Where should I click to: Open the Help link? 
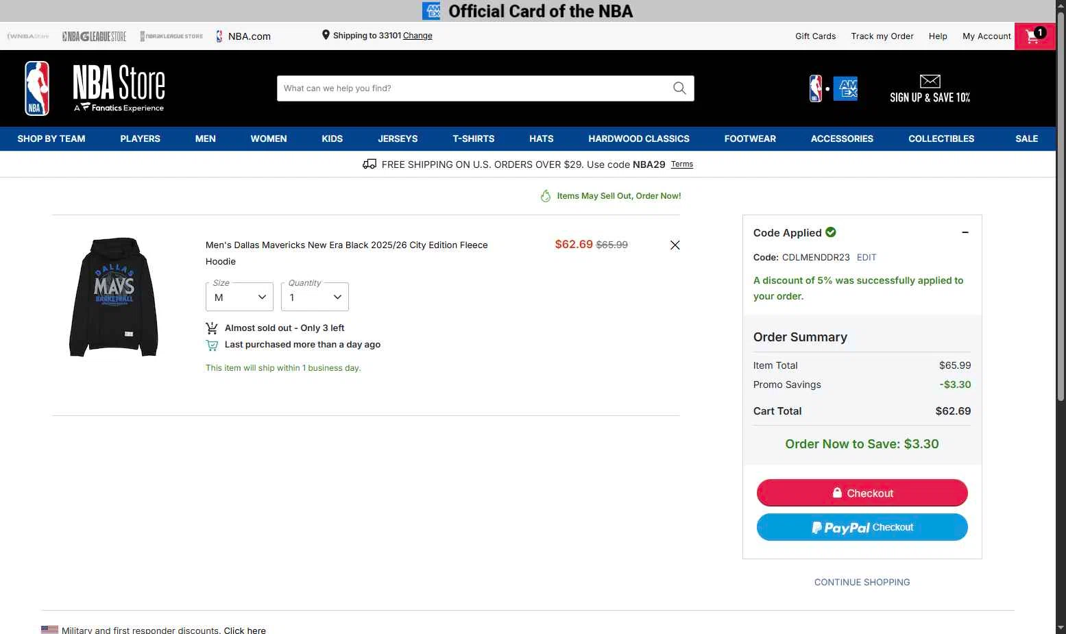pos(938,36)
